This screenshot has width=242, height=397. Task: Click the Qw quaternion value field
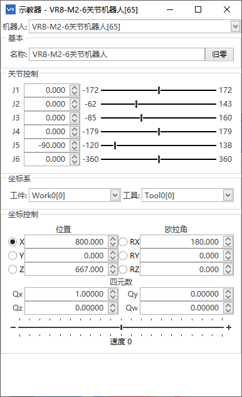coord(182,308)
